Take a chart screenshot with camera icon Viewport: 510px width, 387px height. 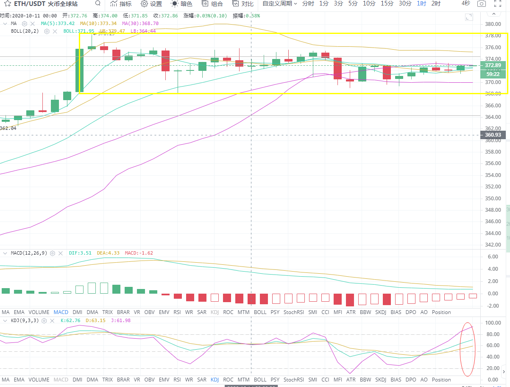tap(481, 4)
